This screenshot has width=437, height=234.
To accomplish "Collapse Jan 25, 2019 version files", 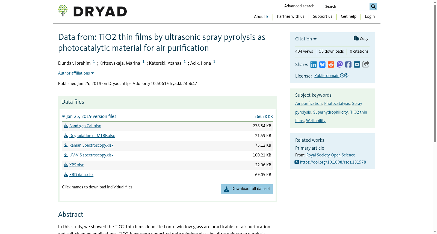I will (89, 116).
